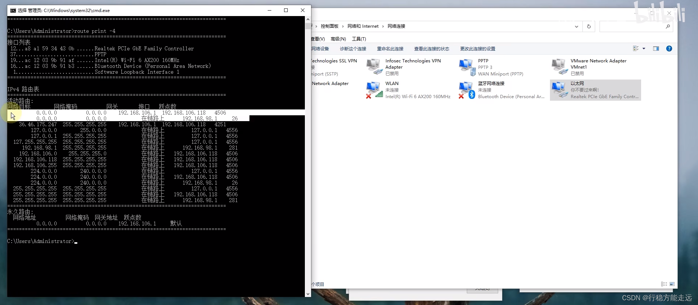Click the 永久路由 heading in cmd

pyautogui.click(x=20, y=212)
